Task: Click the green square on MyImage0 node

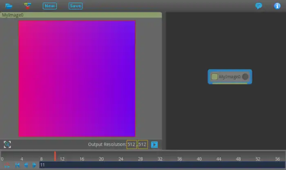Action: click(x=214, y=76)
